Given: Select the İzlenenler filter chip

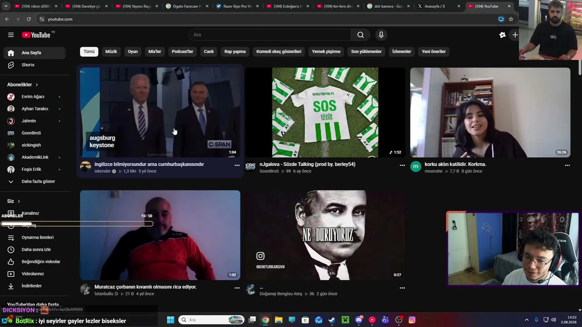Looking at the screenshot, I should coord(401,51).
